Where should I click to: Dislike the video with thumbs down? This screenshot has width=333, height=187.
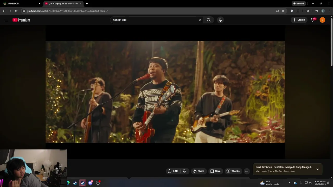point(185,171)
